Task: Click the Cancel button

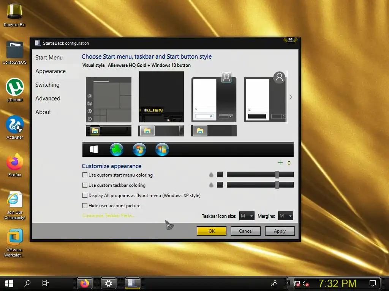Action: [x=246, y=231]
